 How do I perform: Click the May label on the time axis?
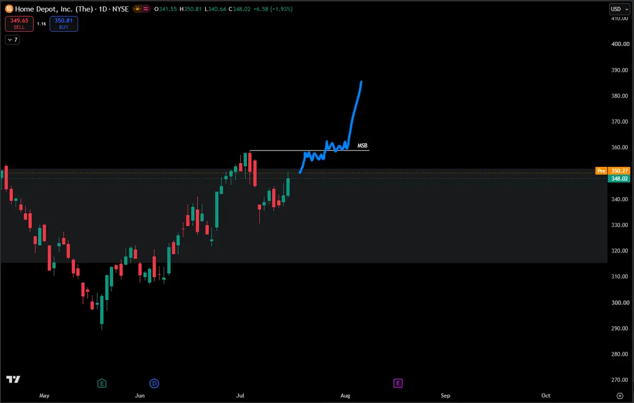click(x=44, y=396)
